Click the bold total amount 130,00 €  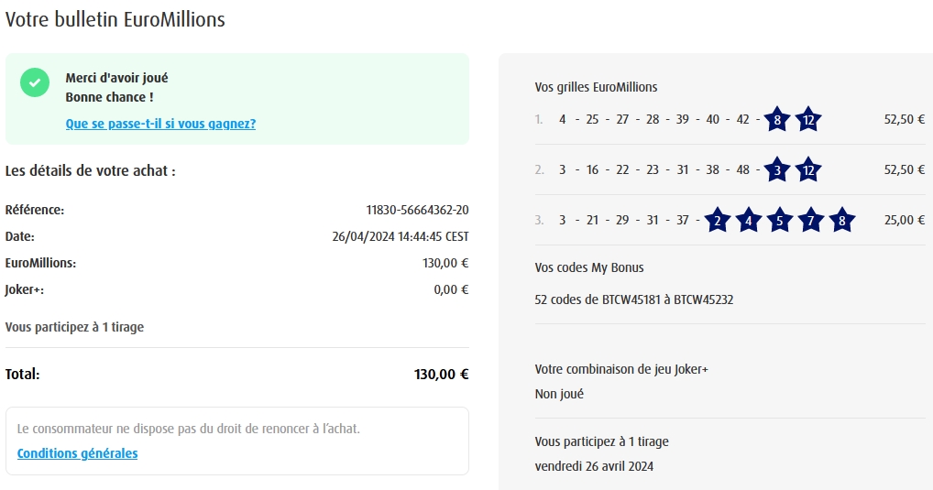click(x=441, y=374)
